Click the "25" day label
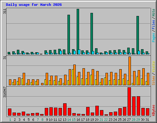 (x=120, y=120)
